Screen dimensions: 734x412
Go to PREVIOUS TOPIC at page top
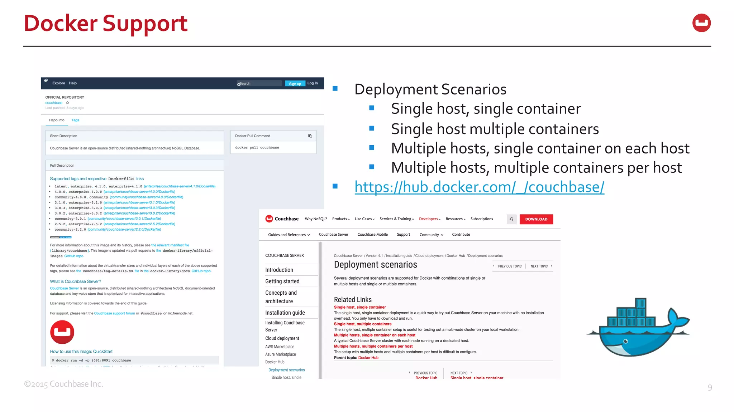click(507, 266)
